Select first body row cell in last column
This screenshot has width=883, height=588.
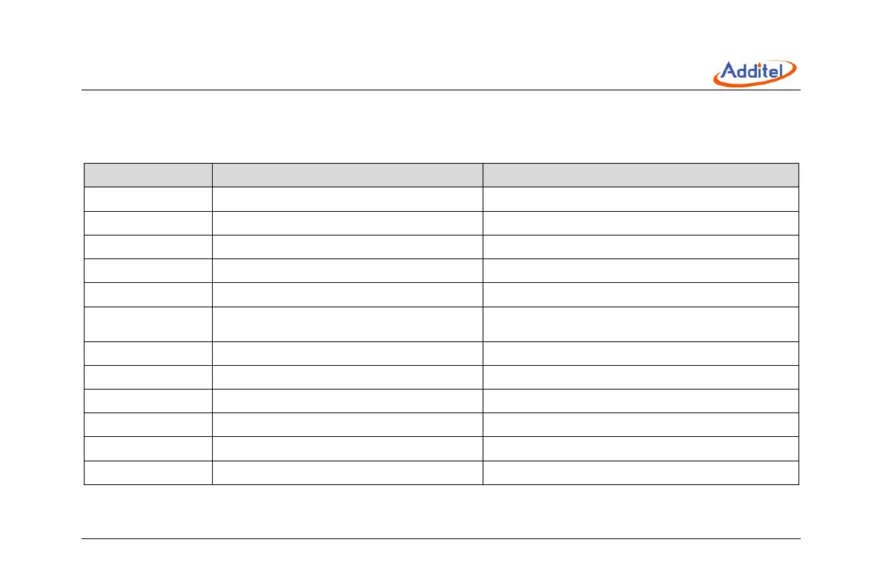641,199
